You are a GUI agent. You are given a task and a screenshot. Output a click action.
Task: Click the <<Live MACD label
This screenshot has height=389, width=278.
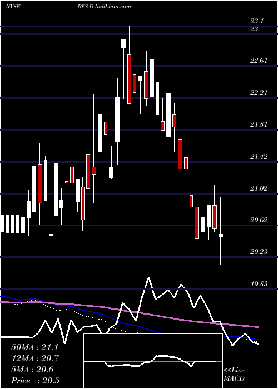(234, 375)
